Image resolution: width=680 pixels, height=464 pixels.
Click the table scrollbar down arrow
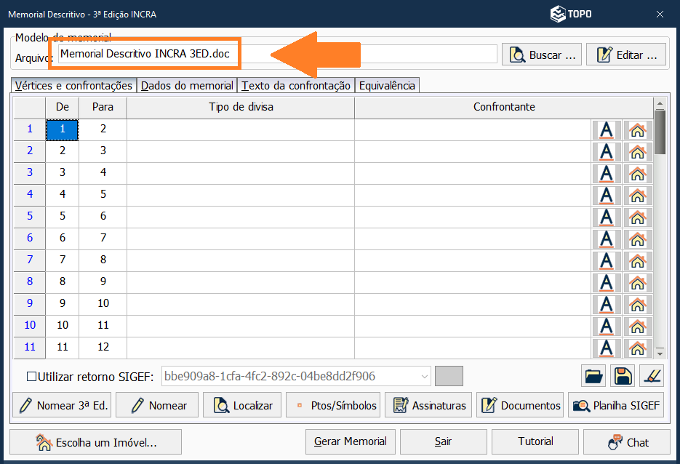pyautogui.click(x=660, y=353)
